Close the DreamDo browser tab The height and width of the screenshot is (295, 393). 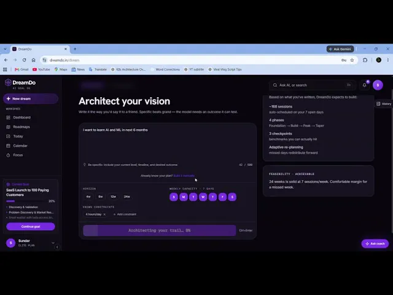click(66, 49)
